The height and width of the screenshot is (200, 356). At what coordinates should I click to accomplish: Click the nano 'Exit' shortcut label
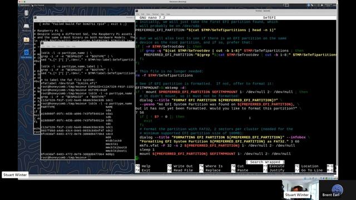coord(146,171)
